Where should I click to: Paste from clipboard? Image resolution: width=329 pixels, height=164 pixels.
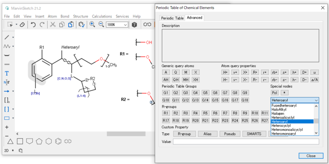[x=71, y=25]
